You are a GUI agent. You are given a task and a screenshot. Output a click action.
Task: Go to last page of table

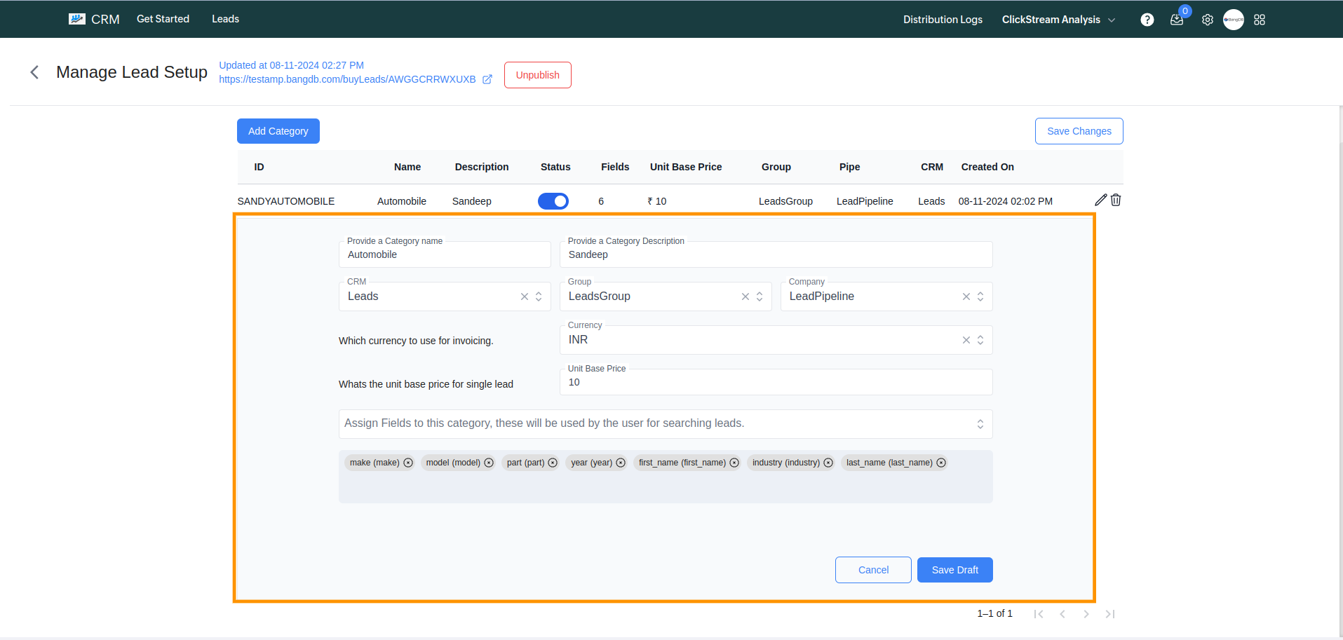coord(1110,614)
